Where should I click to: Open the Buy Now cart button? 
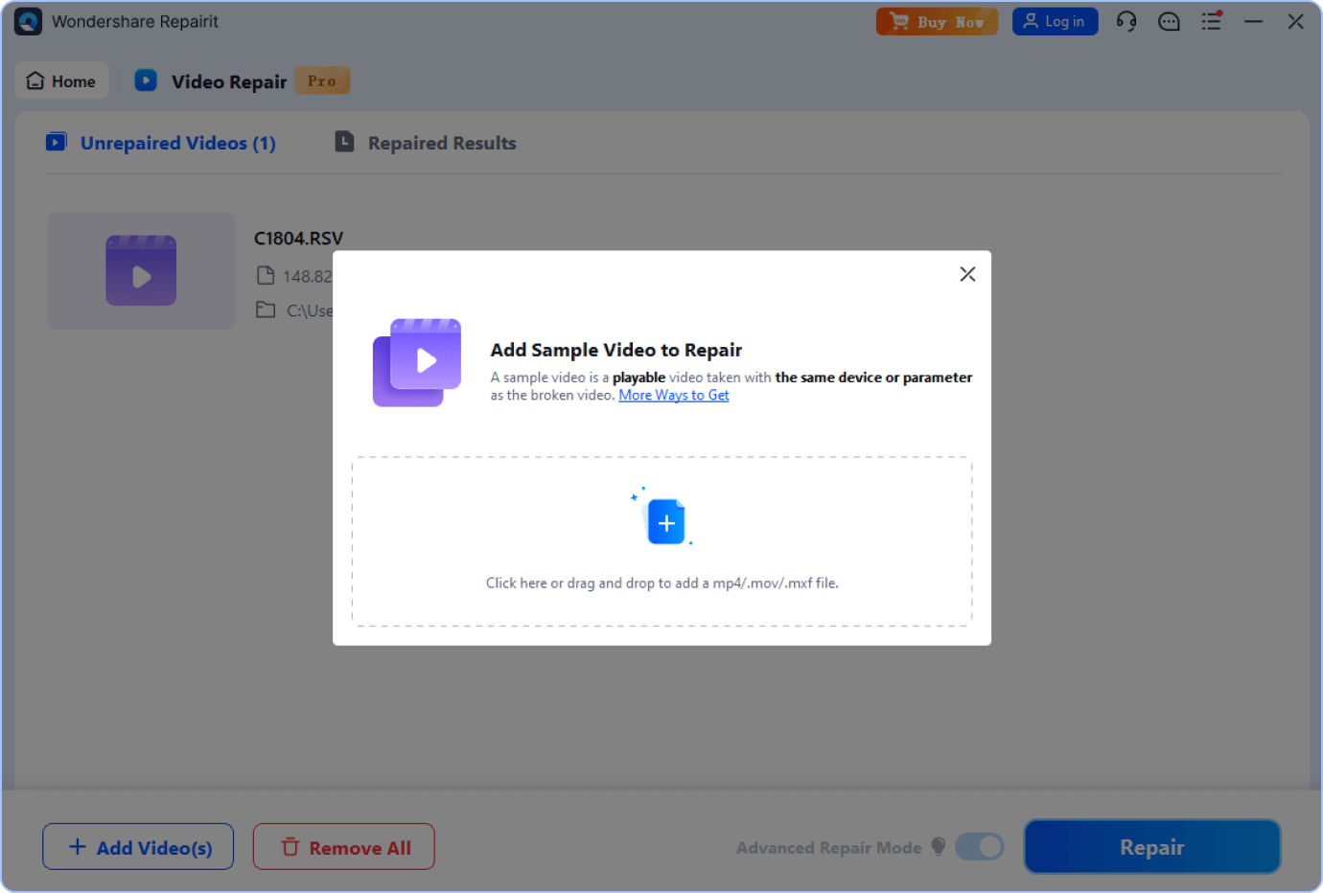[x=937, y=21]
